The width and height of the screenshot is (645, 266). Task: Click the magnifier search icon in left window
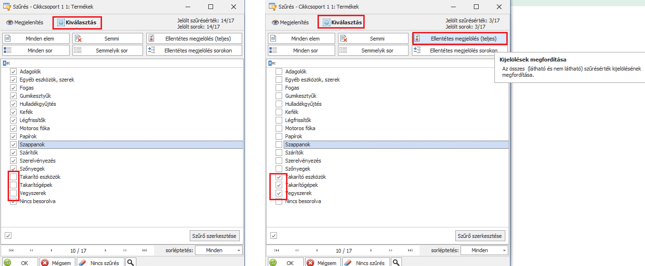coord(130,262)
